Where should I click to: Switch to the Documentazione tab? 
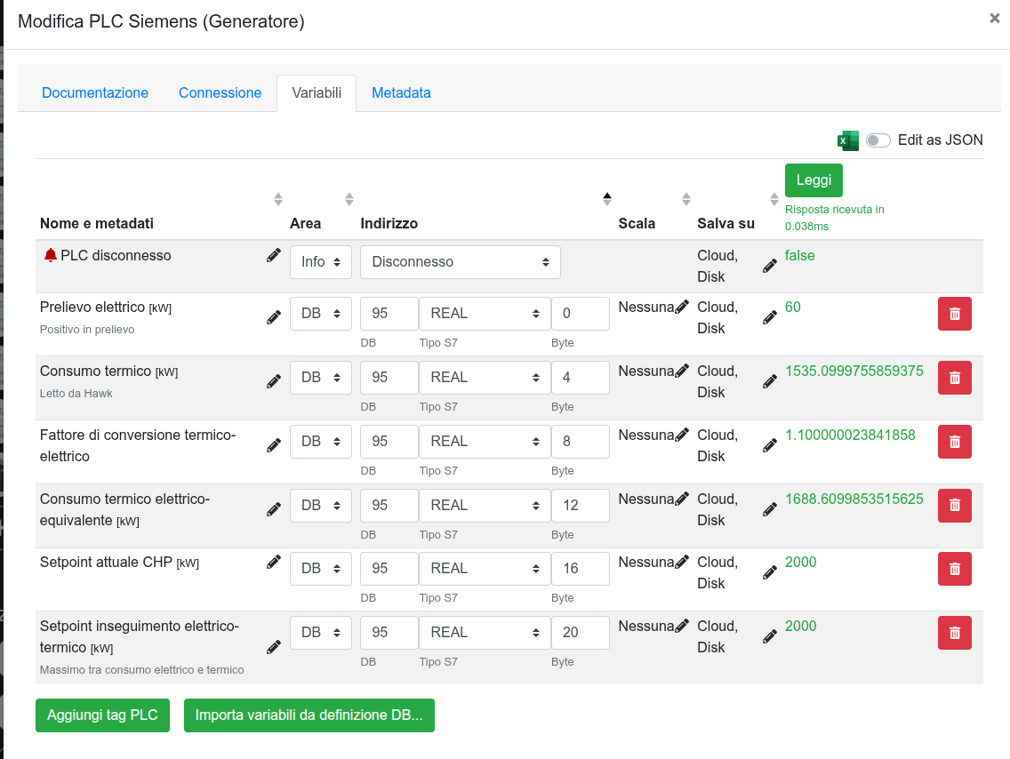click(95, 92)
